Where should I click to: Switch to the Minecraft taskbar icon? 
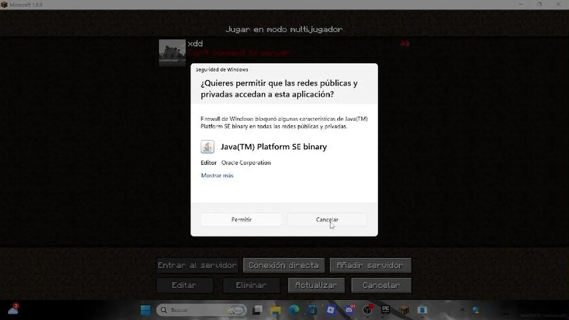(x=404, y=310)
